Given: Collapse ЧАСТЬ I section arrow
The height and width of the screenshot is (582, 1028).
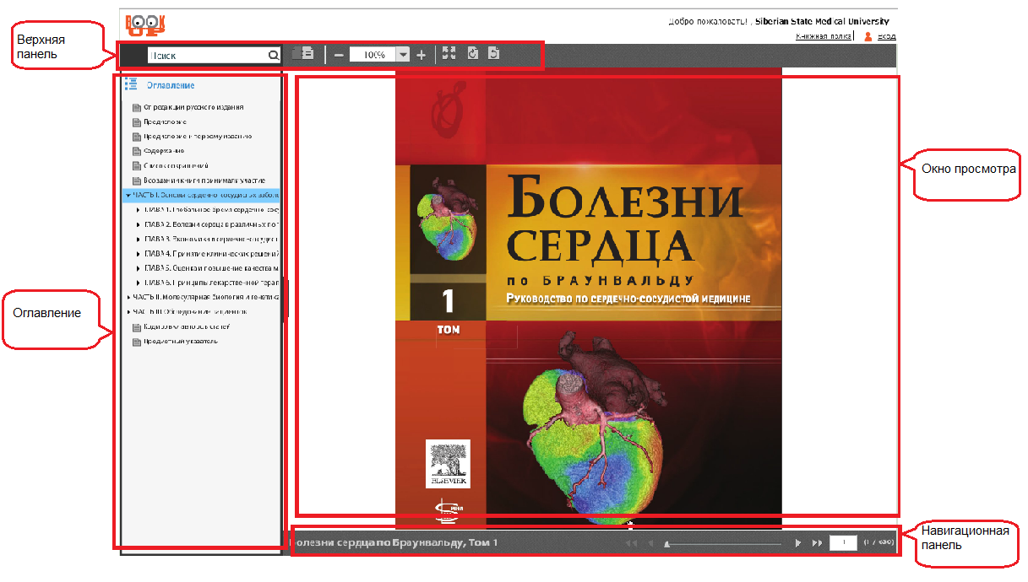Looking at the screenshot, I should click(x=128, y=195).
